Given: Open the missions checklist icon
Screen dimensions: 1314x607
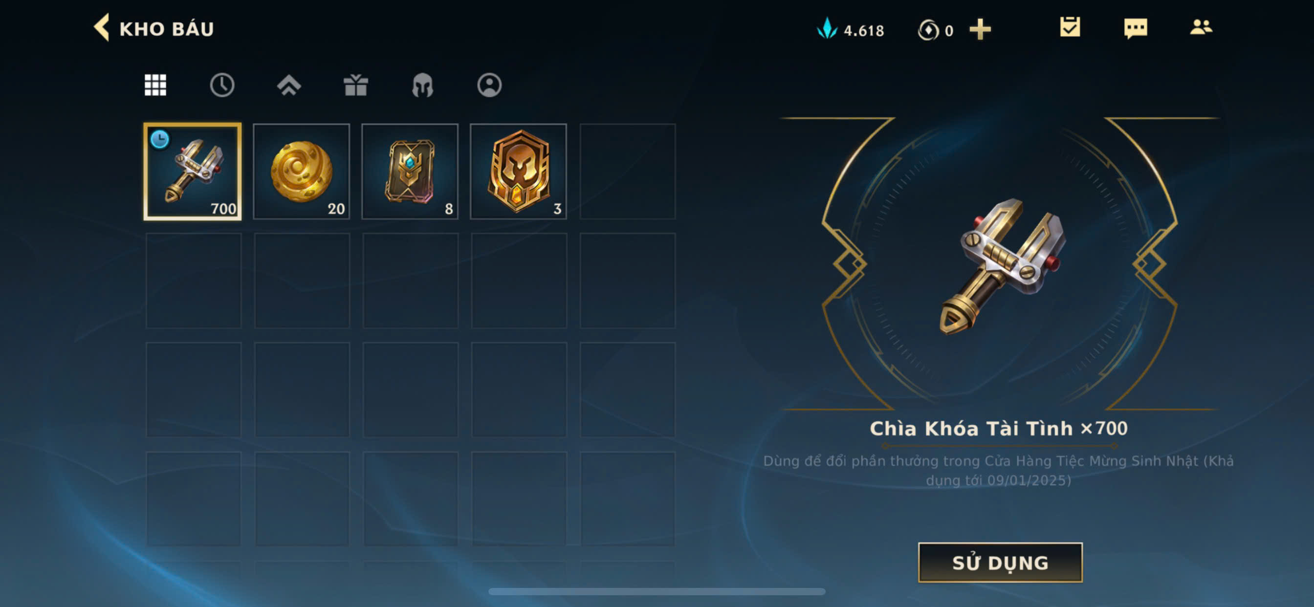Looking at the screenshot, I should (x=1070, y=27).
